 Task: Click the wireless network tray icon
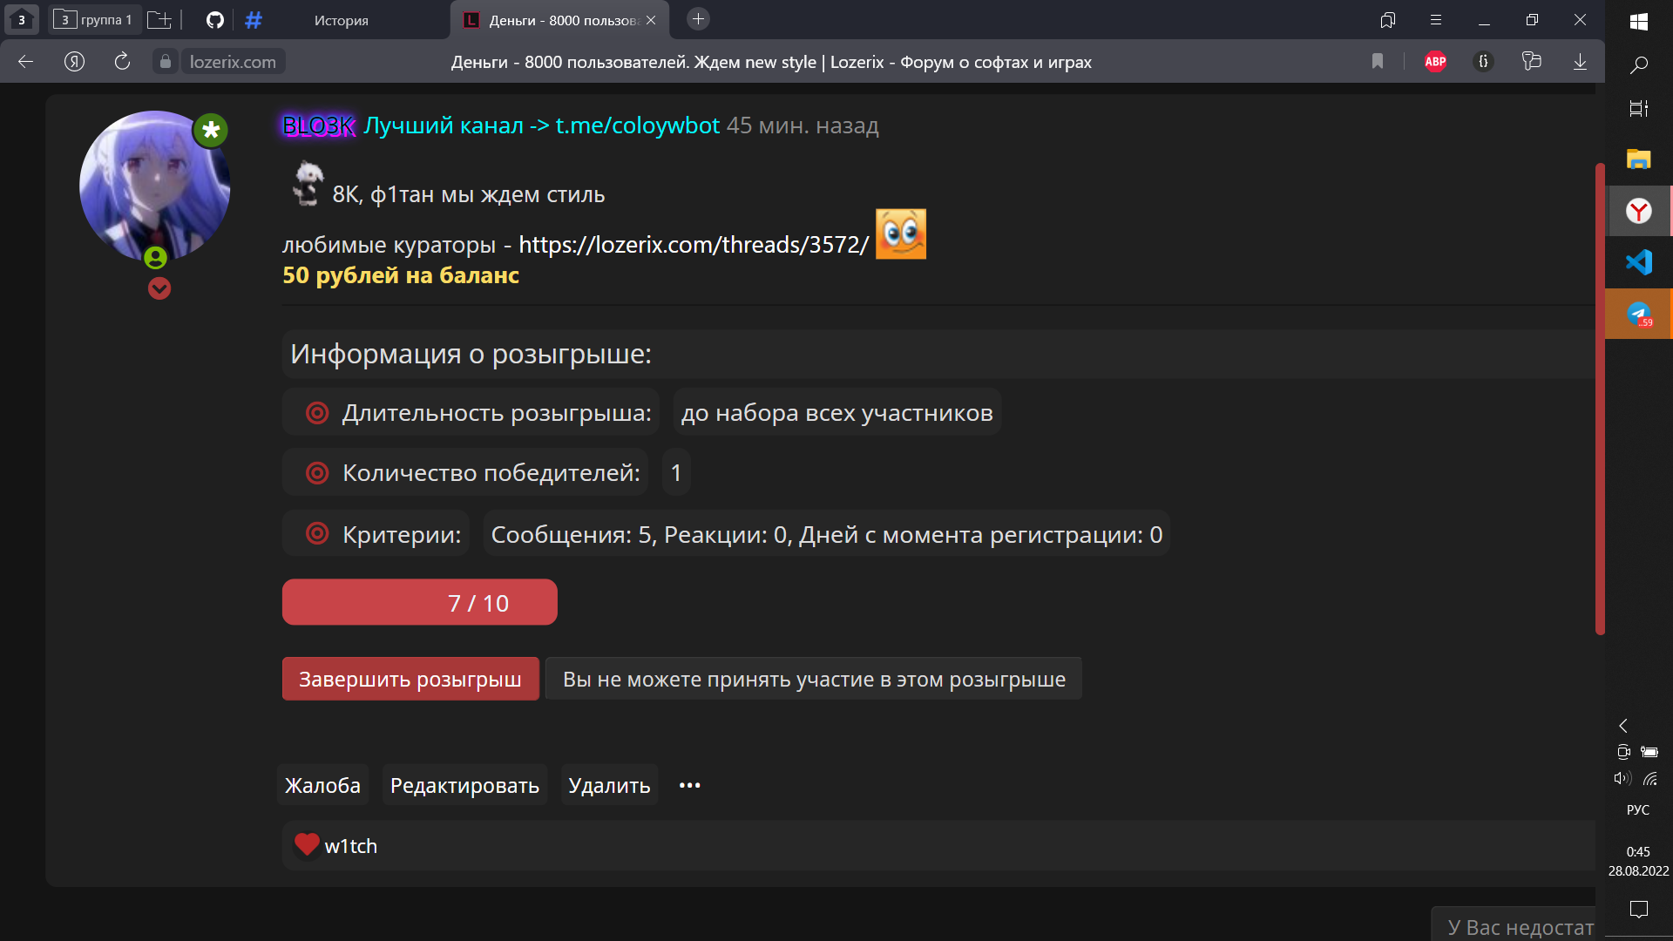(x=1650, y=778)
